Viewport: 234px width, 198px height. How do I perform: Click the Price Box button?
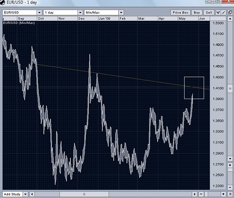point(180,12)
